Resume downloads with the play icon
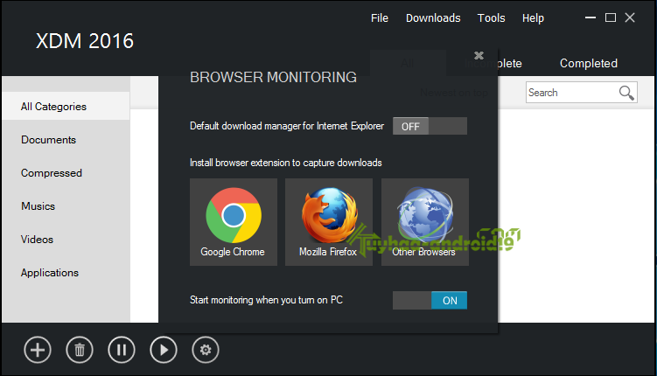 (164, 350)
